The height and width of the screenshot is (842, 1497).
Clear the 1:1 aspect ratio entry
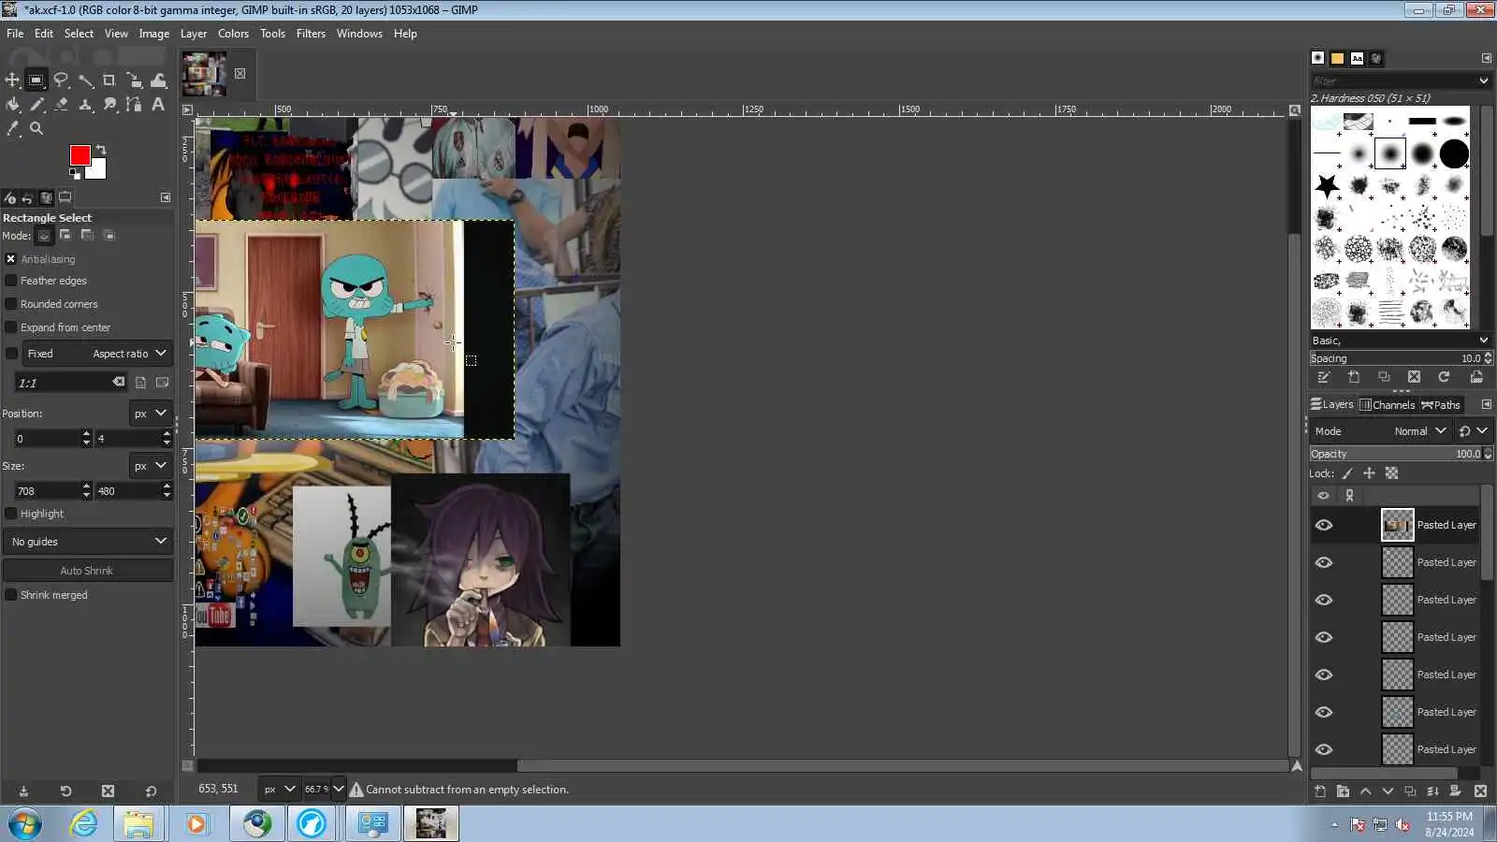click(119, 382)
